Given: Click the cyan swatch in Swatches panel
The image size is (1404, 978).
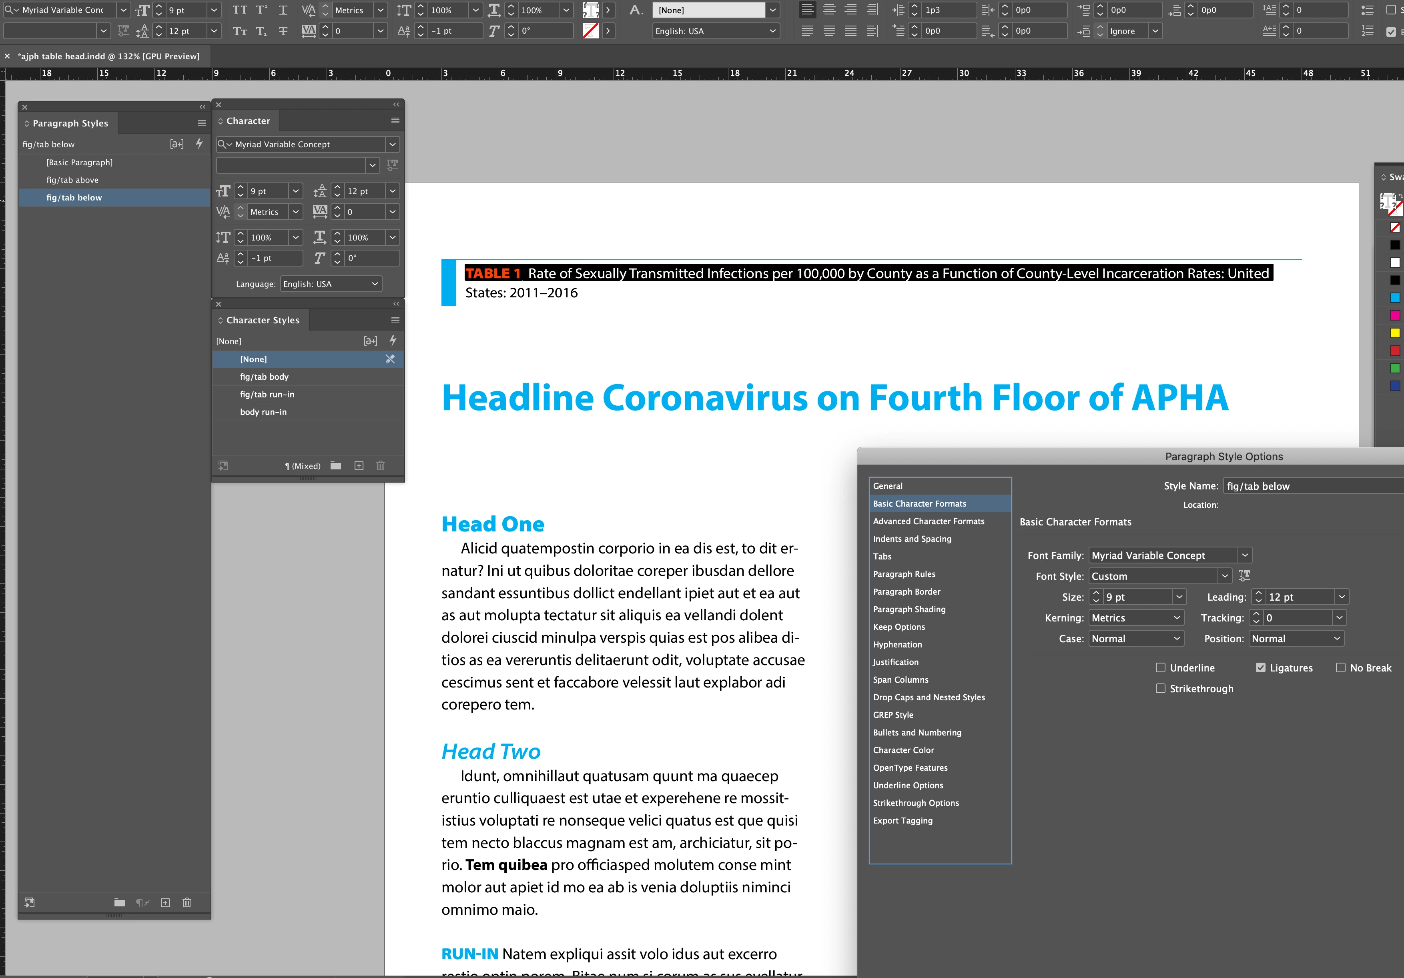Looking at the screenshot, I should point(1395,298).
